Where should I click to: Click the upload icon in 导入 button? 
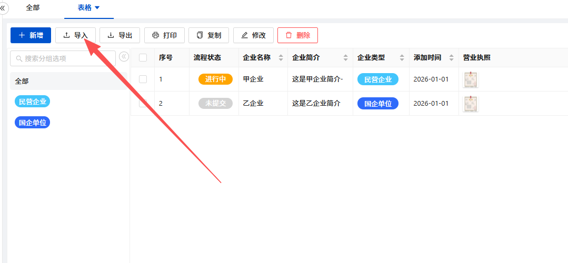pos(66,35)
